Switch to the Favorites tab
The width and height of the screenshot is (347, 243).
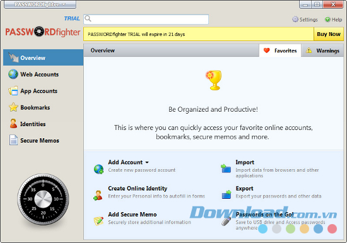pyautogui.click(x=280, y=50)
